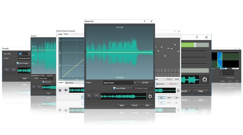This screenshot has width=243, height=135.
Task: Open the Previously Used preset dropdown in Amplify
Action: [24, 58]
